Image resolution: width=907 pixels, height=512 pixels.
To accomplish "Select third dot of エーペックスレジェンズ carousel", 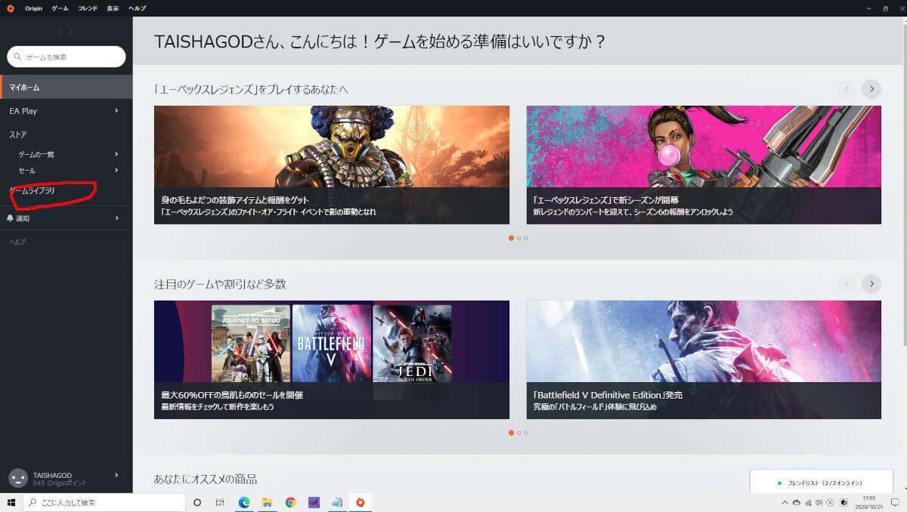I will click(525, 238).
